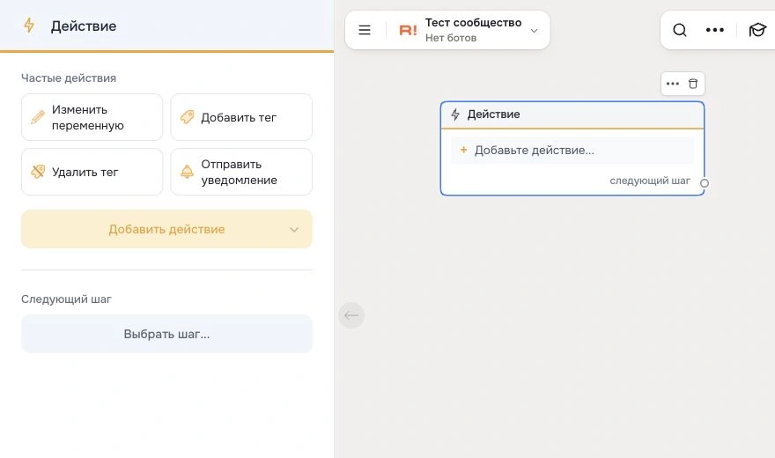Delete the block with trash icon
The height and width of the screenshot is (458, 775).
pos(693,84)
